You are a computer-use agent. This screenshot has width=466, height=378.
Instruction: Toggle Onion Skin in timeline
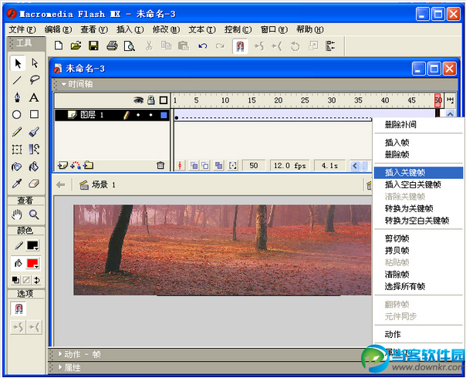pyautogui.click(x=194, y=166)
